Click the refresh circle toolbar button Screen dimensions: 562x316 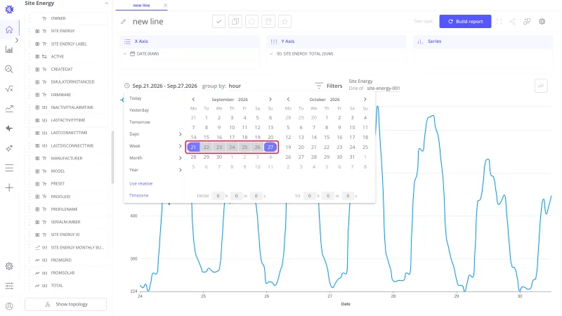click(x=251, y=22)
